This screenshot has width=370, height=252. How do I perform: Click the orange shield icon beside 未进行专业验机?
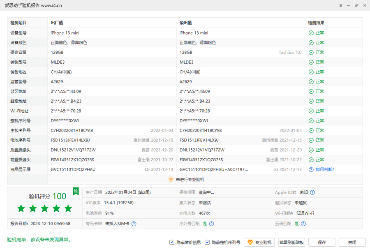[x=171, y=180]
